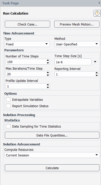The height and width of the screenshot is (185, 101).
Task: Click the Check Case button
Action: [x=27, y=24]
